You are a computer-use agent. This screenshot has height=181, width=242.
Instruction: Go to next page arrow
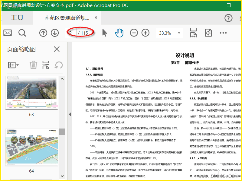(55, 33)
